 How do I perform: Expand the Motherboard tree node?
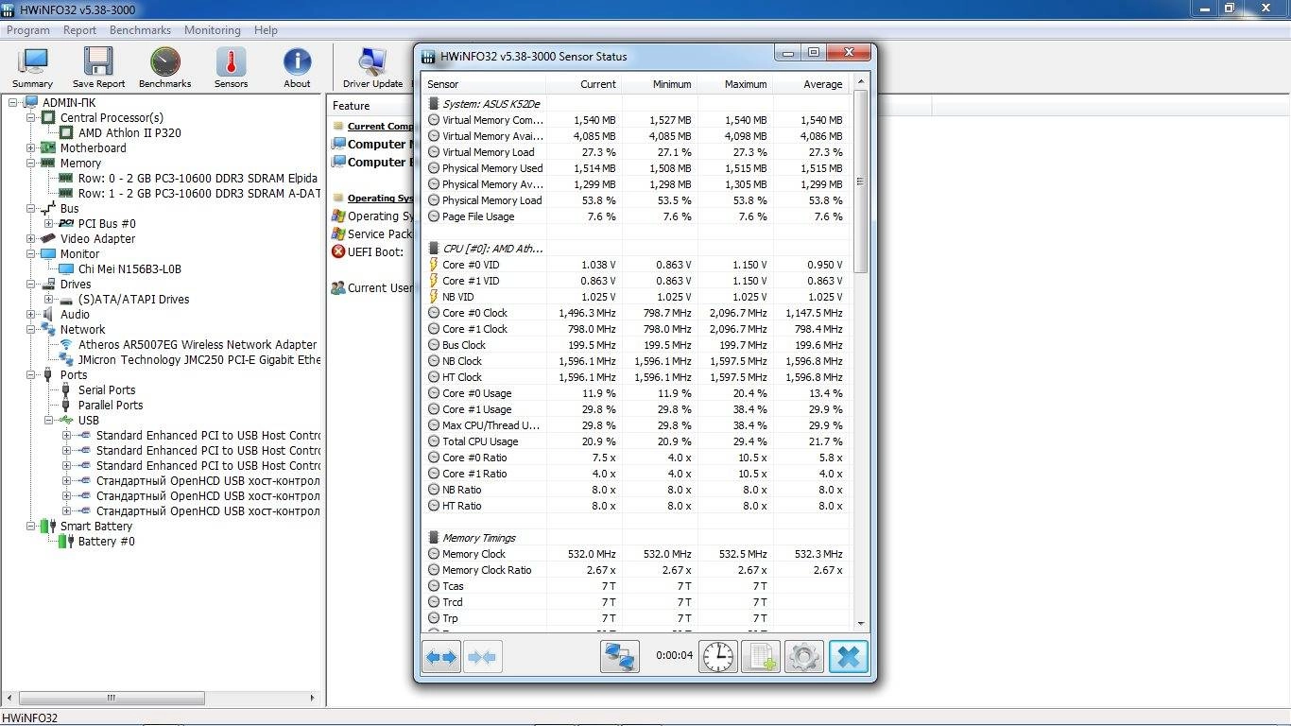click(31, 147)
